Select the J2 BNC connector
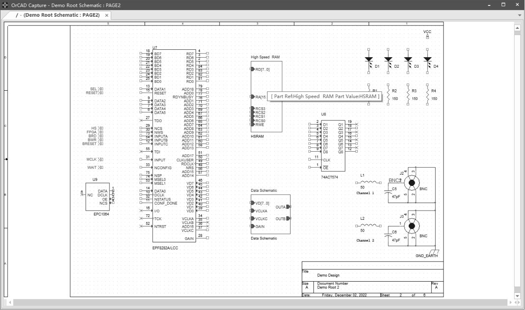 pyautogui.click(x=412, y=183)
